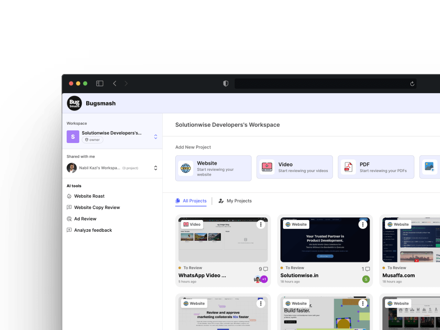Click the Bugsmash logo
The width and height of the screenshot is (440, 330).
(74, 103)
